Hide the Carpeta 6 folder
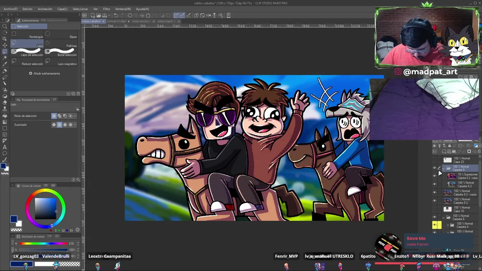This screenshot has width=482, height=271. [x=435, y=218]
